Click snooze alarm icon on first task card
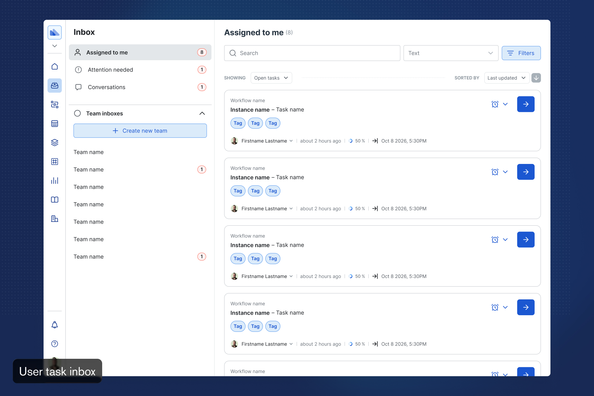Viewport: 594px width, 396px height. pyautogui.click(x=495, y=104)
